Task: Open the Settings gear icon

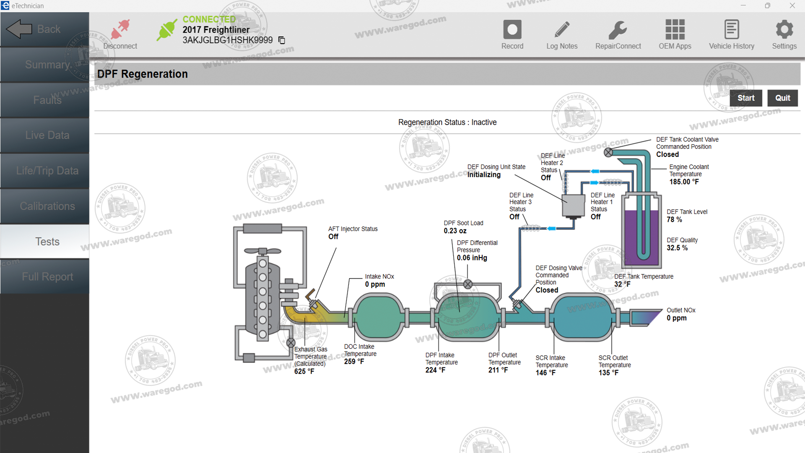Action: [784, 30]
